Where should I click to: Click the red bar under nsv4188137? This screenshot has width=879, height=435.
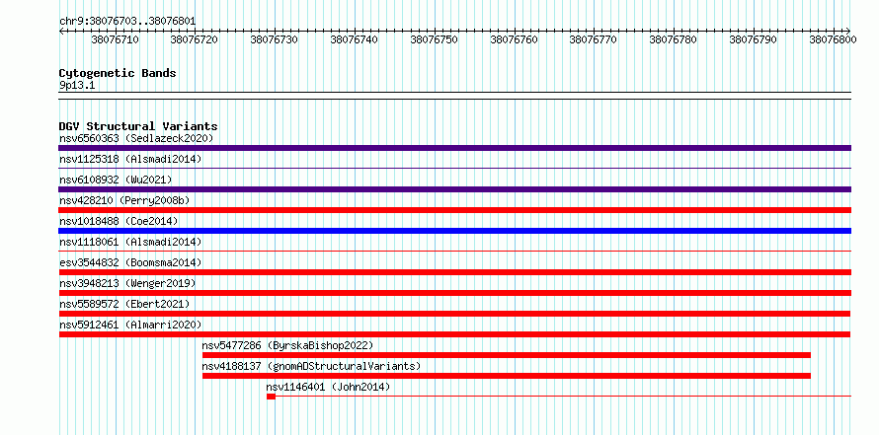(x=507, y=376)
